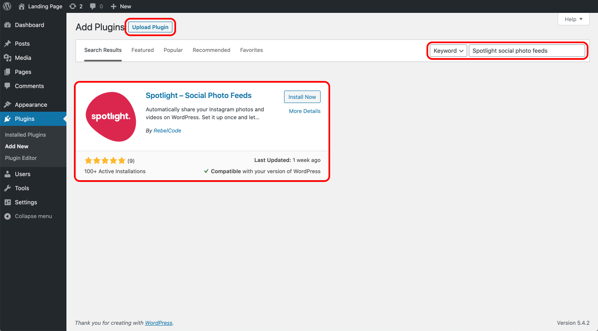The width and height of the screenshot is (598, 331).
Task: Switch to the Recommended tab
Action: [x=211, y=50]
